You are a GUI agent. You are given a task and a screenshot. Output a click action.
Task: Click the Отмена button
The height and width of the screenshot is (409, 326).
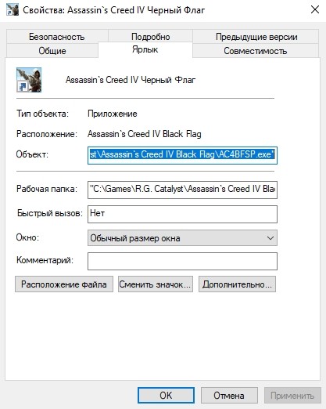click(229, 396)
